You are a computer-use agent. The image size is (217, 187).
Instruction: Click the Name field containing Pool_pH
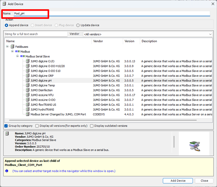coord(112,14)
